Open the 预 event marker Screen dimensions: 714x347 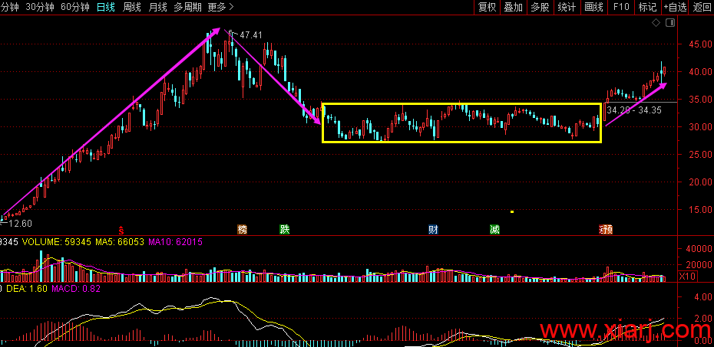(x=607, y=230)
